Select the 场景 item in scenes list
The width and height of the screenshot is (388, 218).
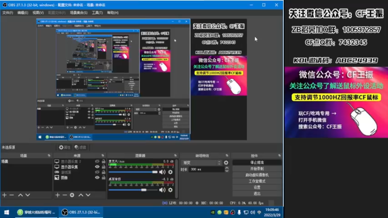[26, 161]
